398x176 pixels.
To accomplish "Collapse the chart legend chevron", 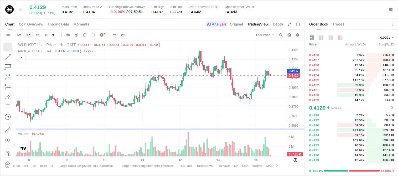I will click(x=22, y=58).
